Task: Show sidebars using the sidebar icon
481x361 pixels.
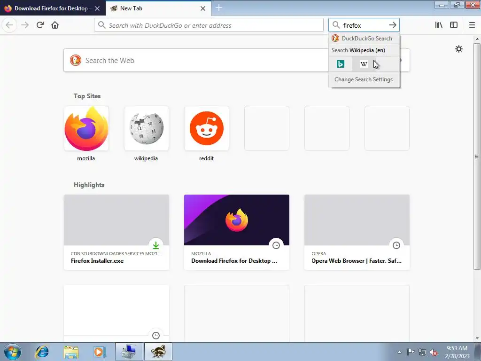Action: coord(454,25)
